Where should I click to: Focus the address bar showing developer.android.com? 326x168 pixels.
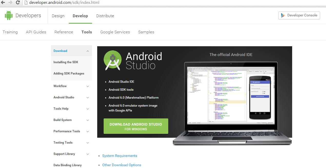pyautogui.click(x=174, y=3)
